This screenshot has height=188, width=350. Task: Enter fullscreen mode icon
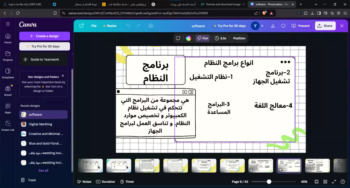click(x=334, y=182)
